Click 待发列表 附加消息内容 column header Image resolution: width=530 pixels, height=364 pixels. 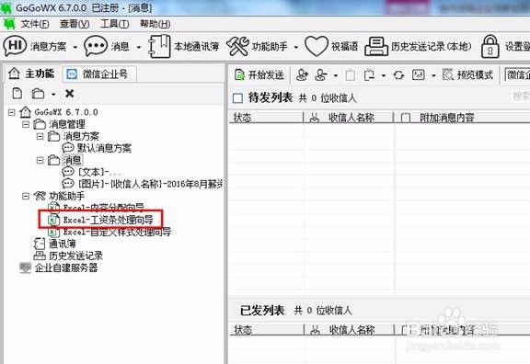click(x=463, y=118)
